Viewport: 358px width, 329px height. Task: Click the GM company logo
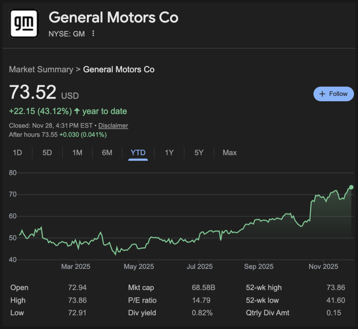[x=24, y=23]
